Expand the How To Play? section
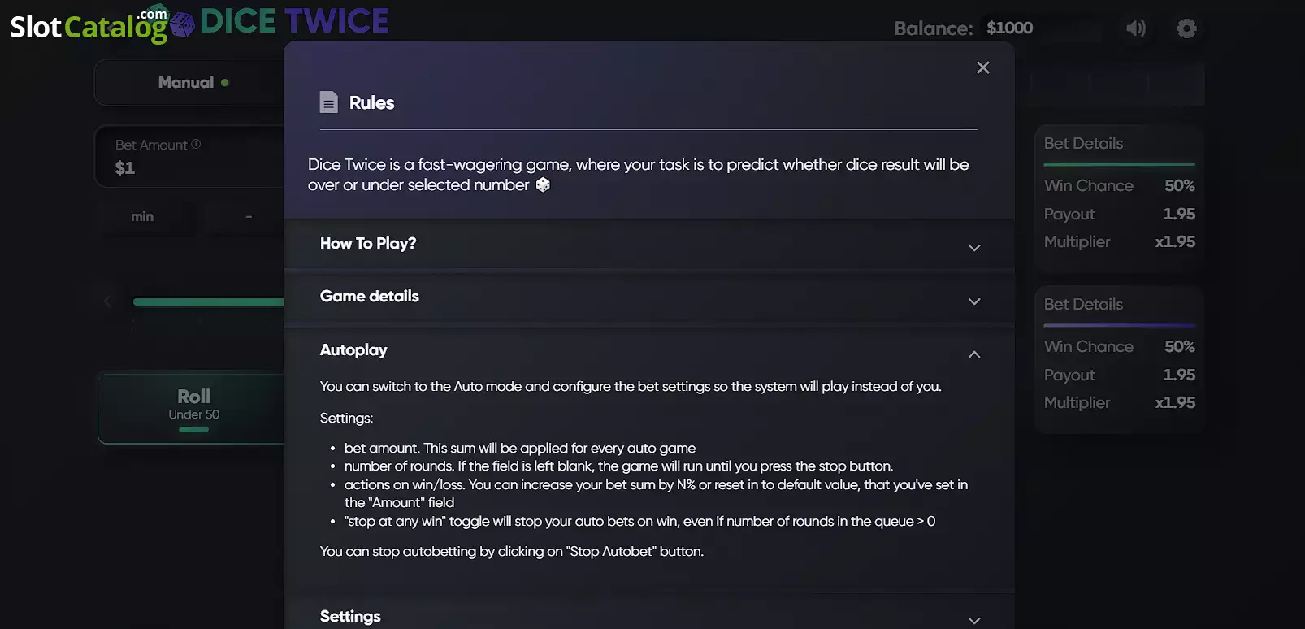1305x629 pixels. 648,244
